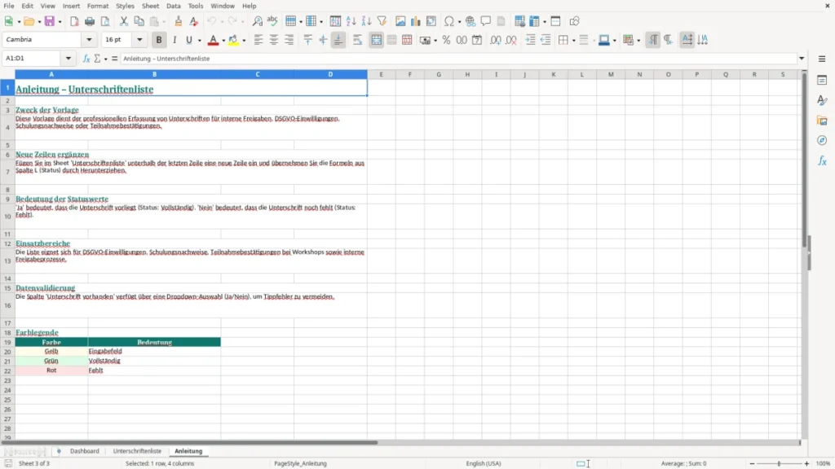Click row 19 header
This screenshot has height=469, width=835.
click(7, 343)
